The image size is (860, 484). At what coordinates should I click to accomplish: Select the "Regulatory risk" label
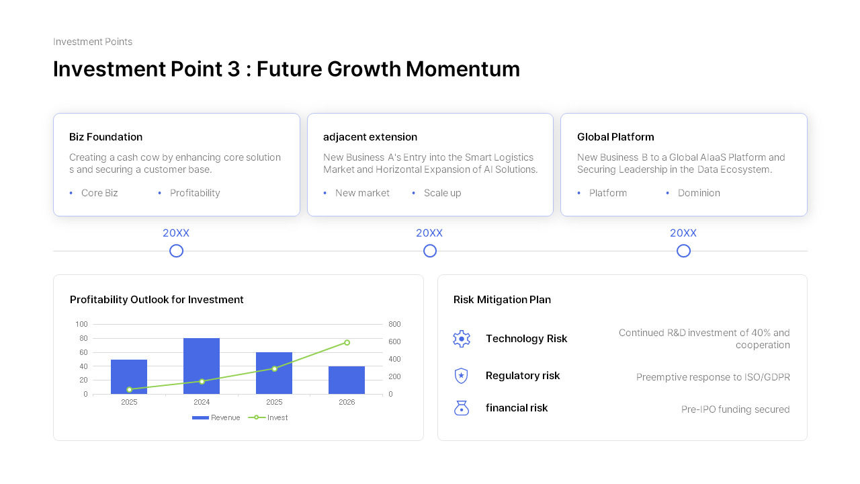[x=523, y=376]
